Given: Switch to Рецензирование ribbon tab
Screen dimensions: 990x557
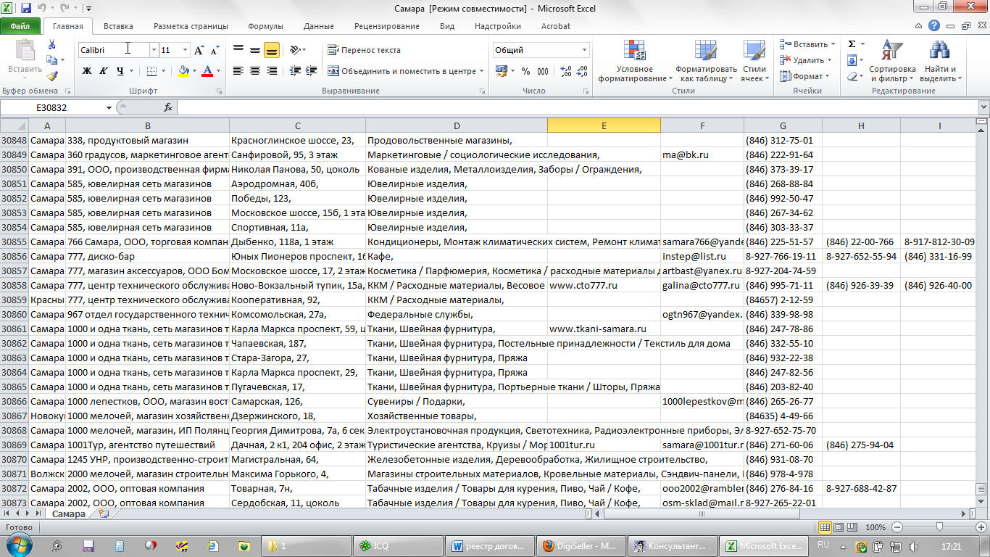Looking at the screenshot, I should 387,26.
